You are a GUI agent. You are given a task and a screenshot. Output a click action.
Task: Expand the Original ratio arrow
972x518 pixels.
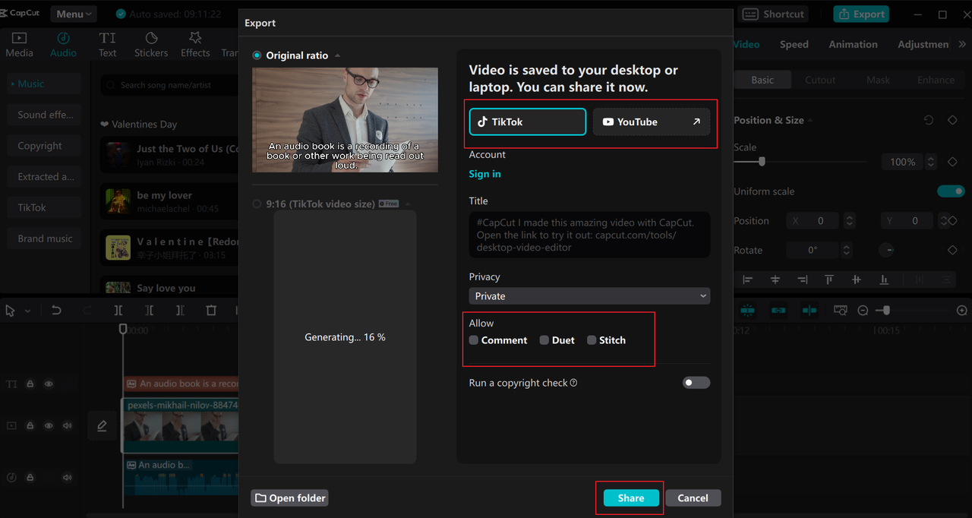pyautogui.click(x=337, y=55)
